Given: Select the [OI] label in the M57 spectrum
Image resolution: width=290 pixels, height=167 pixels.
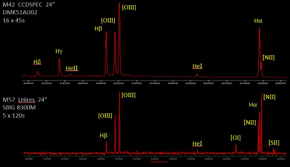Looking at the screenshot, I should click(x=235, y=137).
